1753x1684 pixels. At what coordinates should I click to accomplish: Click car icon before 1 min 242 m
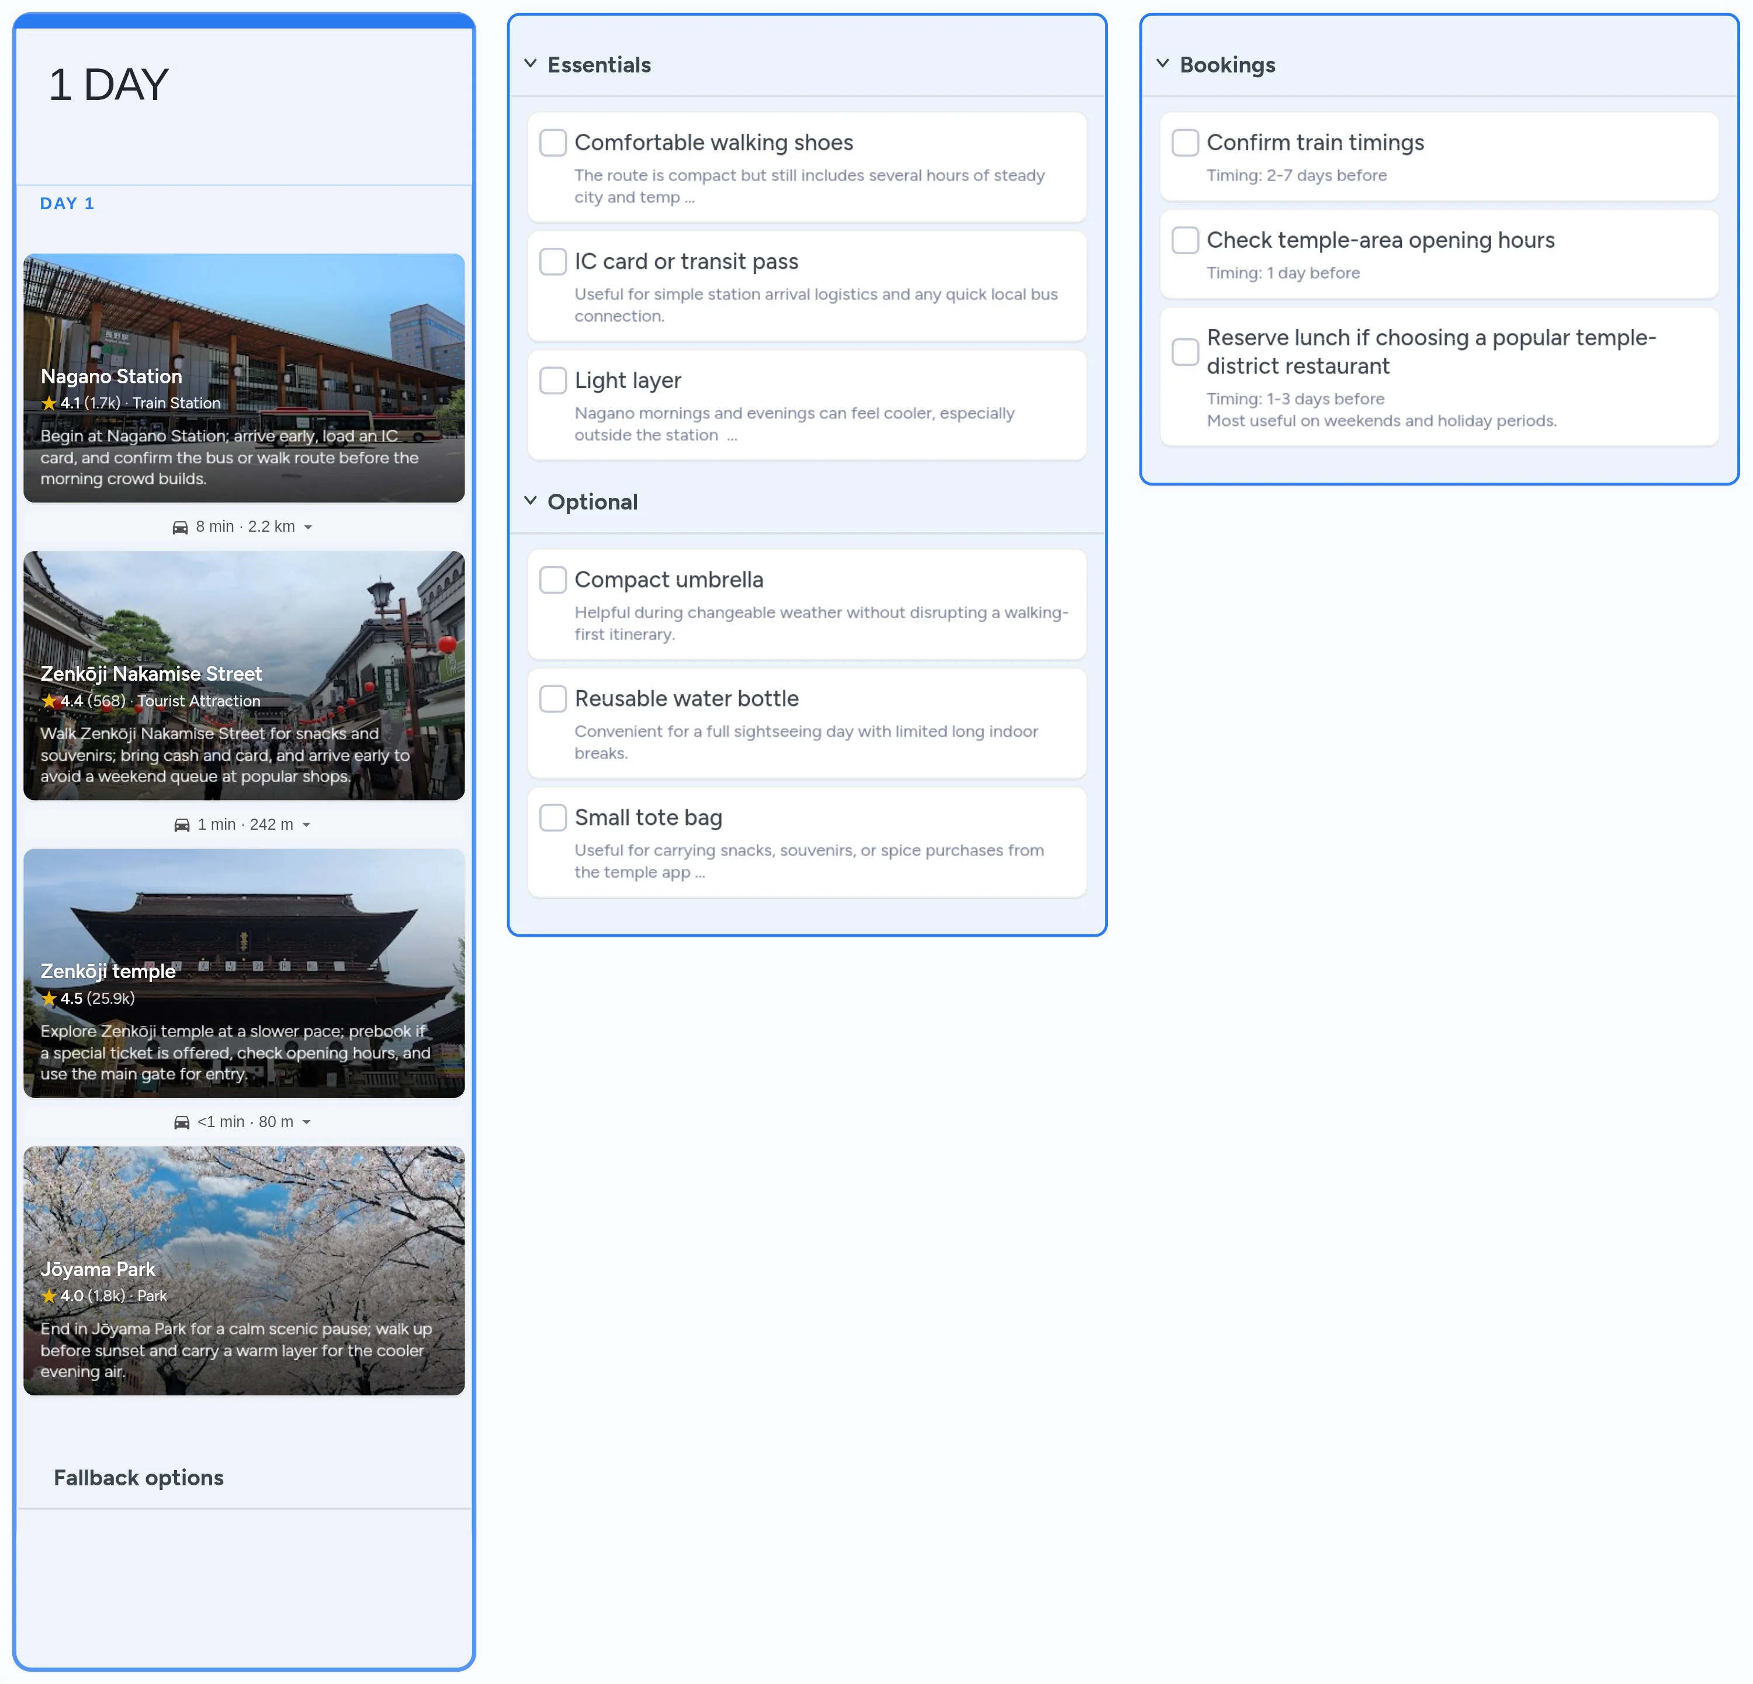click(182, 824)
